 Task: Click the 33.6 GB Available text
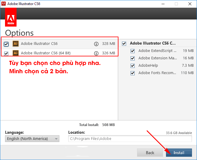tap(179, 133)
